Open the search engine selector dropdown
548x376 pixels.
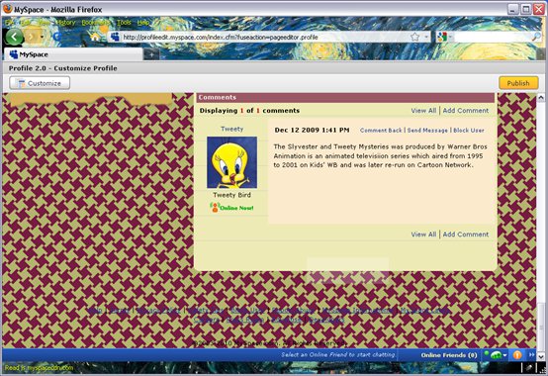450,37
